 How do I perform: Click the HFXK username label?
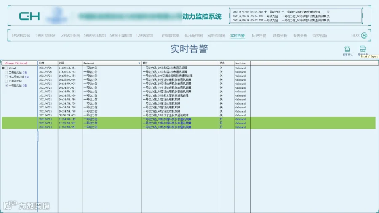click(x=355, y=35)
